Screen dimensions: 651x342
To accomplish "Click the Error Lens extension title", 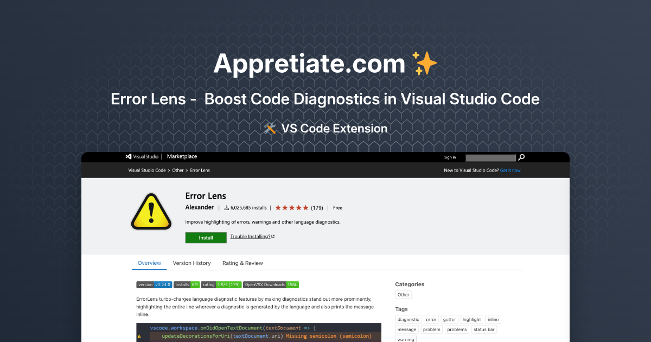I will coord(206,196).
